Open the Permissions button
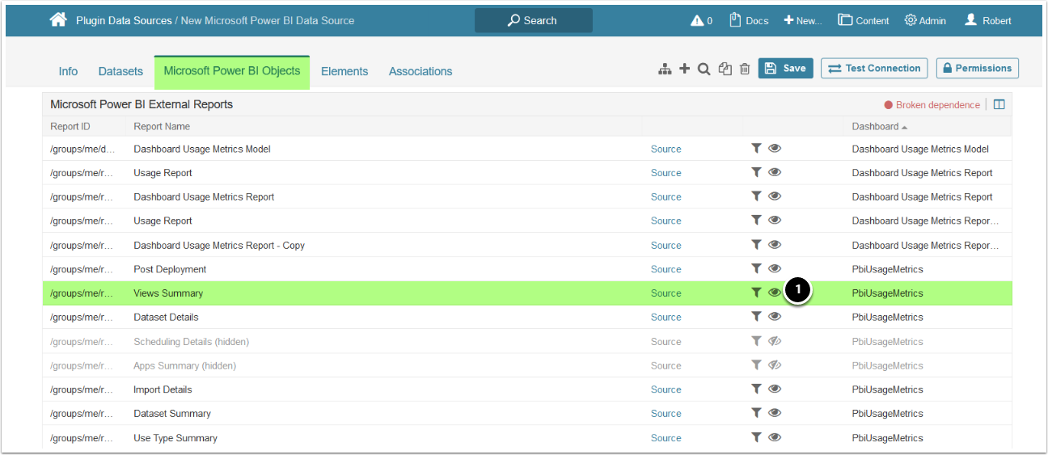This screenshot has width=1048, height=455. point(978,69)
